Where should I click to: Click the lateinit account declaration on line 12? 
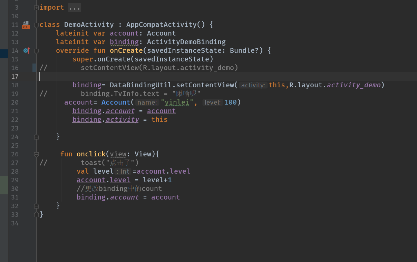[124, 33]
